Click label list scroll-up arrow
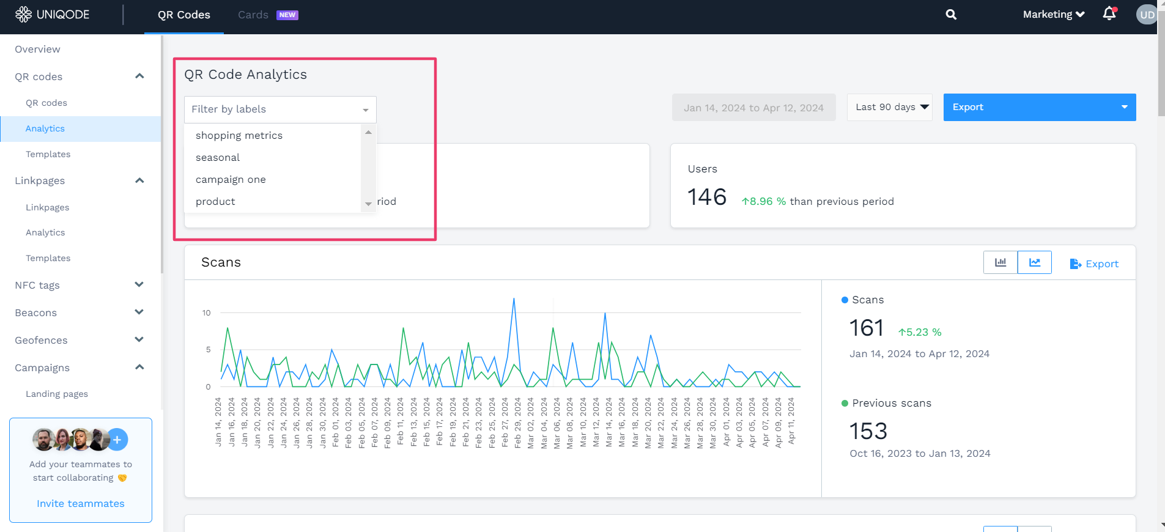Image resolution: width=1165 pixels, height=532 pixels. [368, 132]
